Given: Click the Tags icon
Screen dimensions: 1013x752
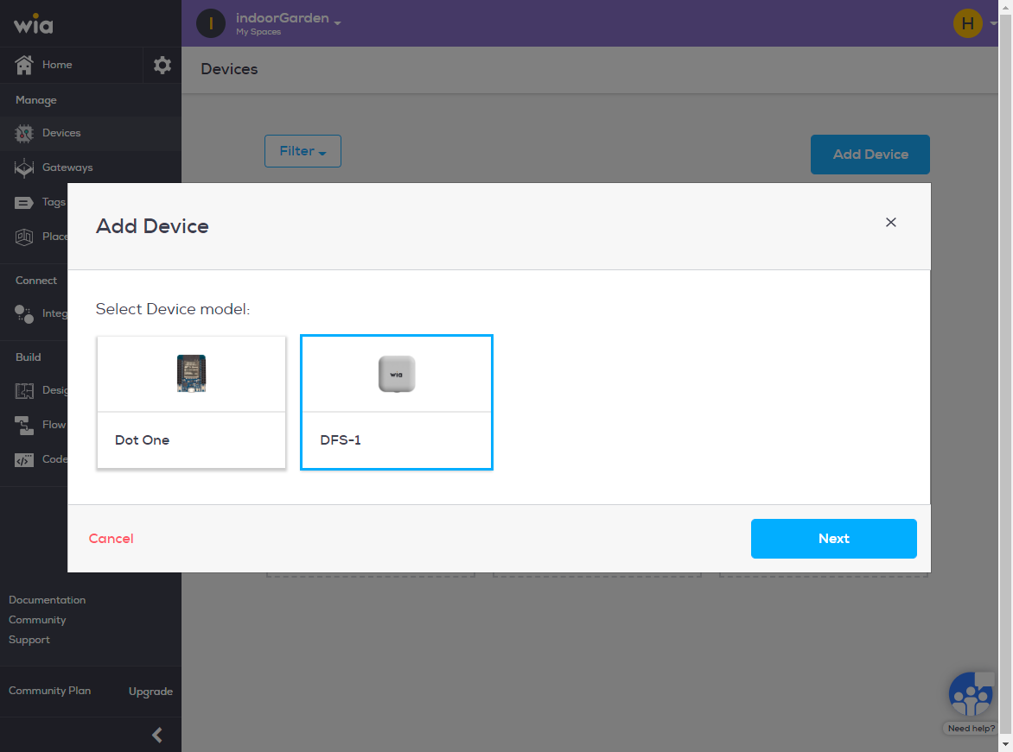Looking at the screenshot, I should (x=24, y=203).
